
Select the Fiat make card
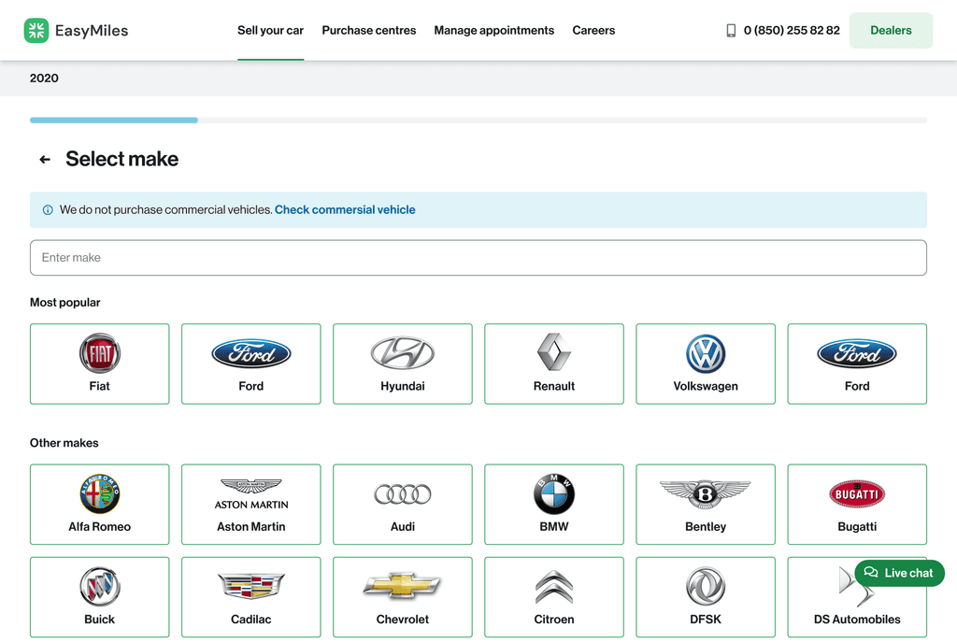pyautogui.click(x=99, y=364)
